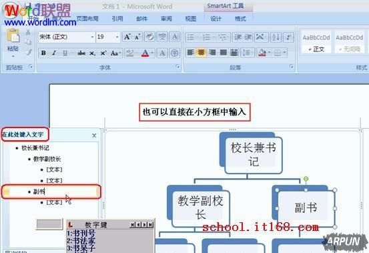
Task: Choose IME candidate 1:书刊号
Action: 81,233
